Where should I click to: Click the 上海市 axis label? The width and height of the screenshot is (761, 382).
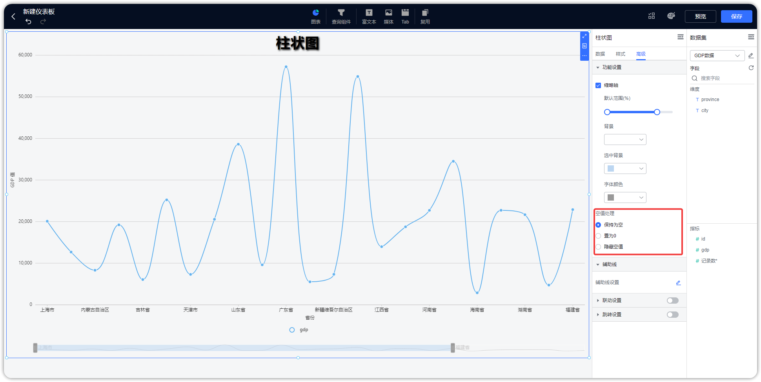click(47, 310)
